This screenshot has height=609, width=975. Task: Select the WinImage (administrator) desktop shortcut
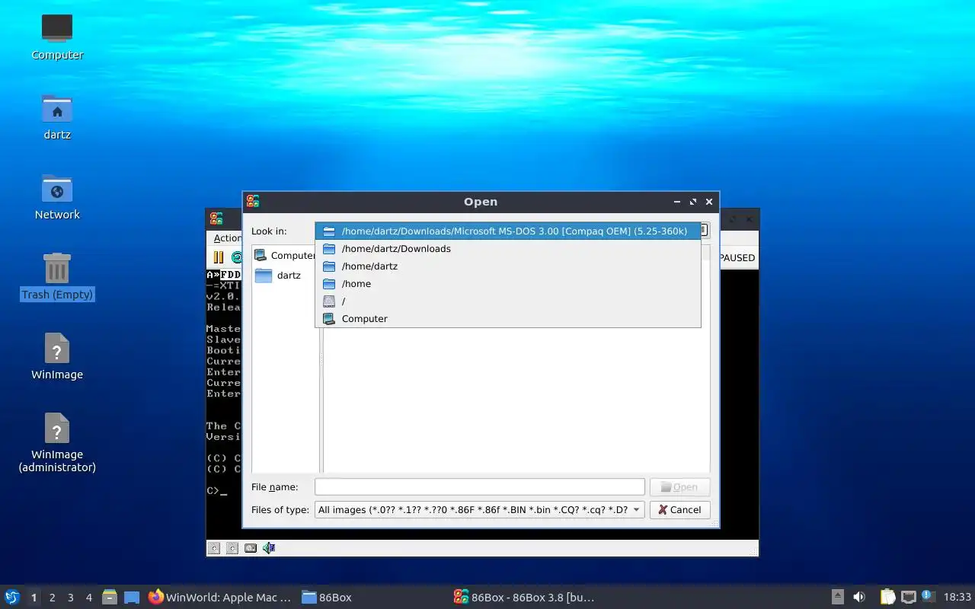click(x=57, y=443)
